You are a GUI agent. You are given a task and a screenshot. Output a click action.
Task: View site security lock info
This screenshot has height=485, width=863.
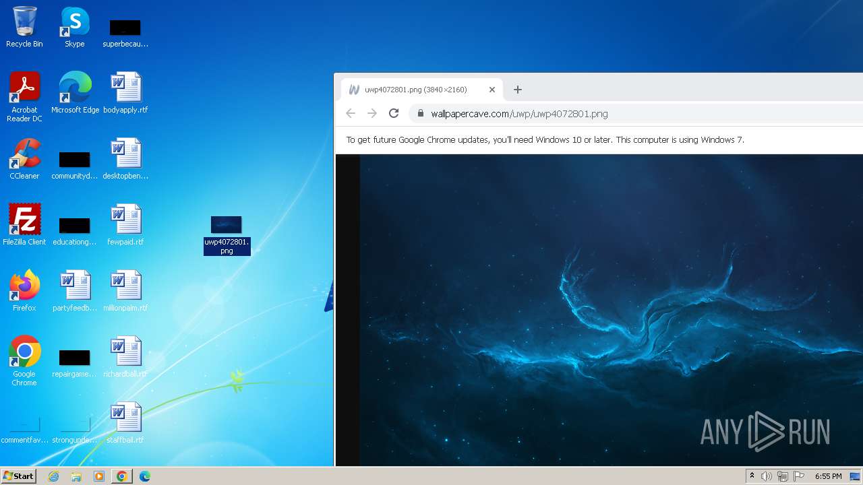(421, 113)
